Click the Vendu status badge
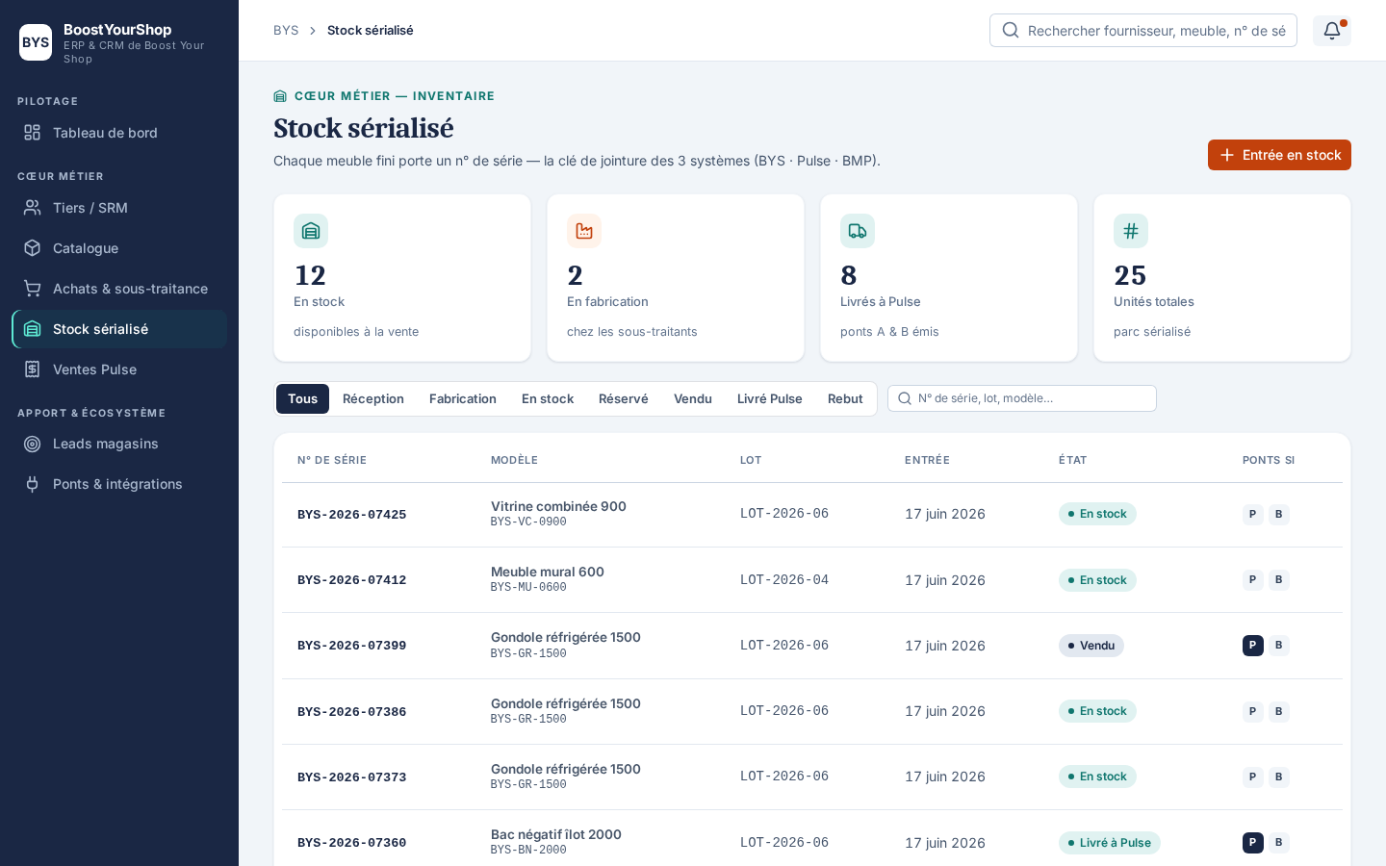 click(x=1091, y=646)
